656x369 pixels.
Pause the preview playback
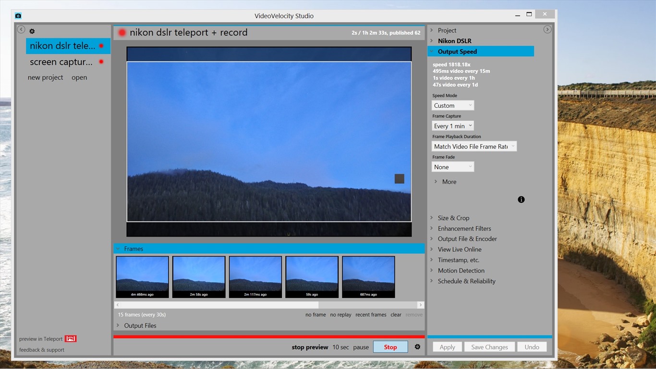click(x=361, y=346)
